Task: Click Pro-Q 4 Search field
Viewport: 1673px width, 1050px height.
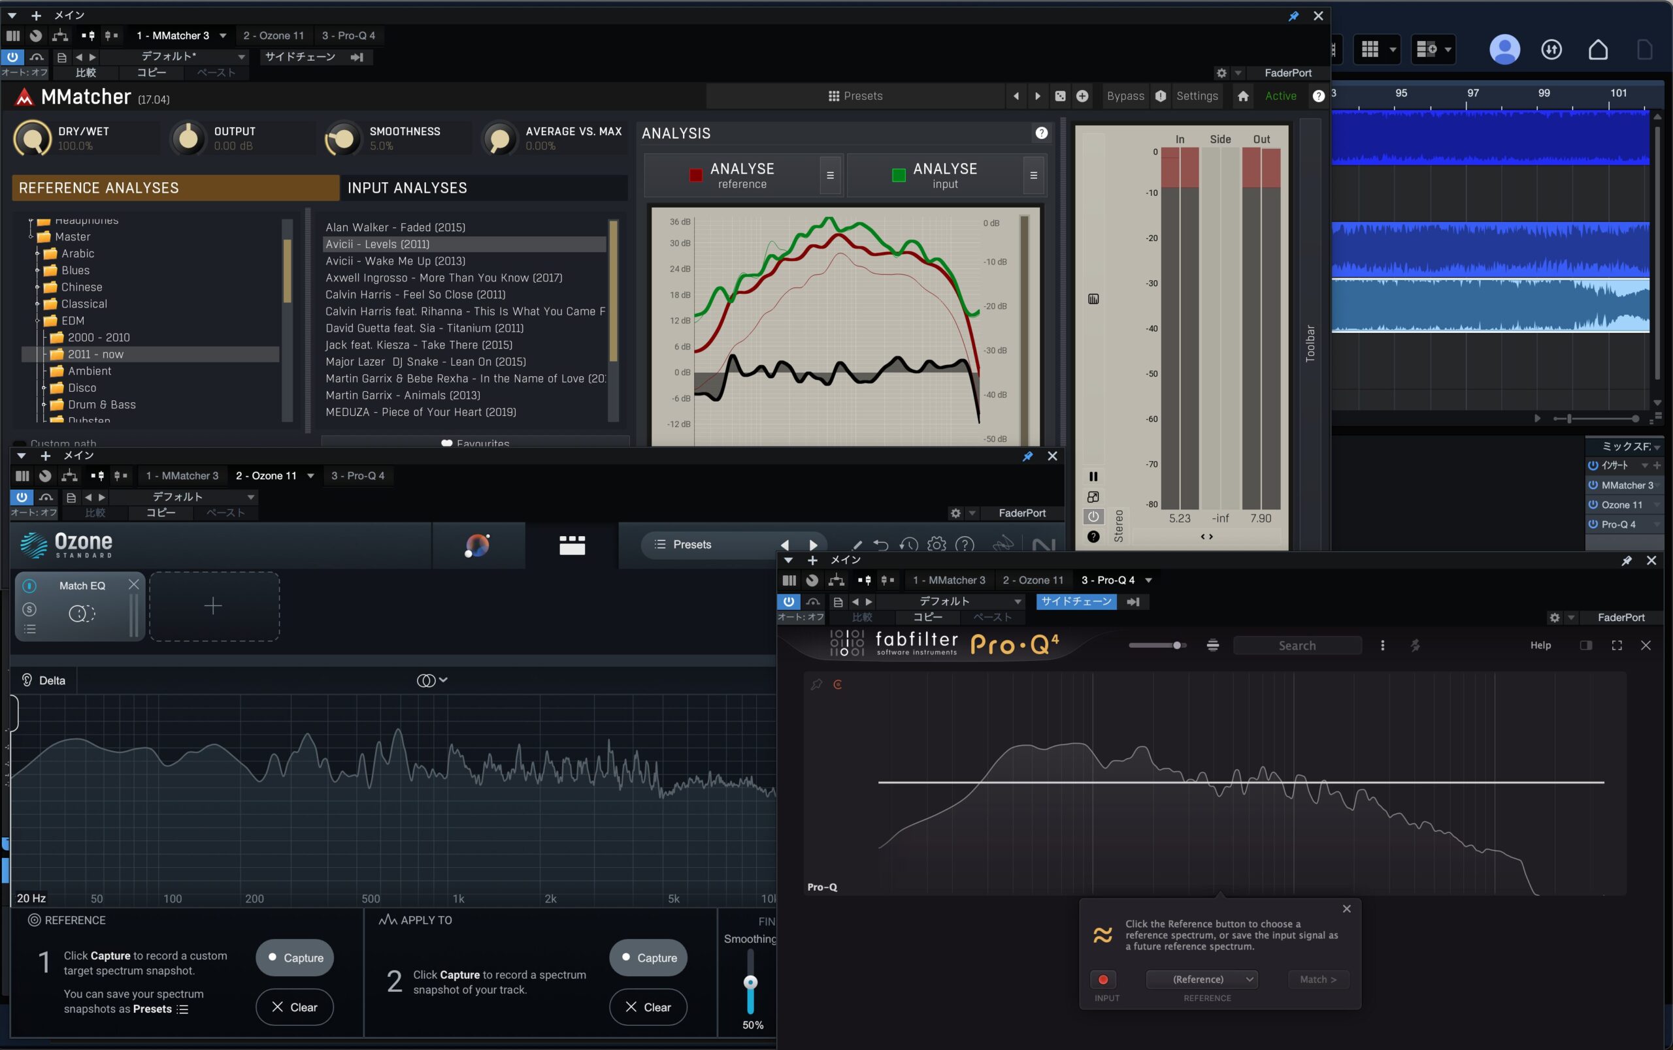Action: coord(1297,645)
